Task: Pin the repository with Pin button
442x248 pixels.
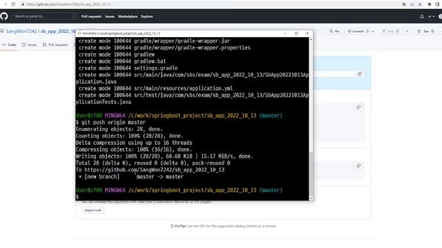Action: click(334, 31)
